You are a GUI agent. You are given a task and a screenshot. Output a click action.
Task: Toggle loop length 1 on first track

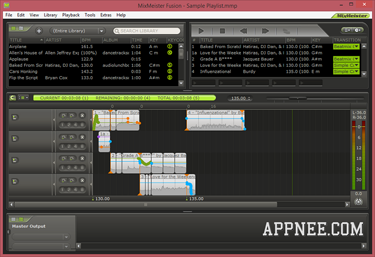[63, 125]
